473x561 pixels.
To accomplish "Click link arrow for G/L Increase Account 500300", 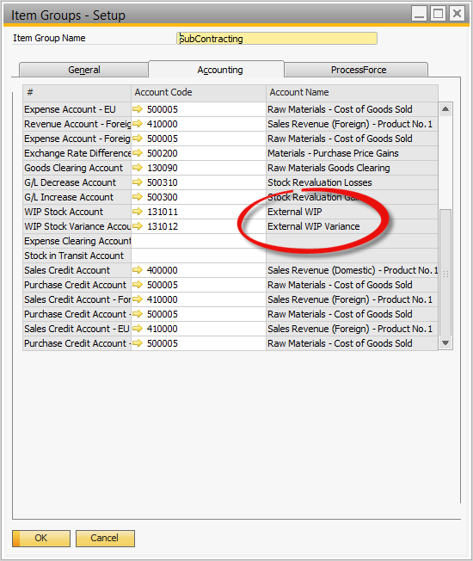I will tap(138, 197).
